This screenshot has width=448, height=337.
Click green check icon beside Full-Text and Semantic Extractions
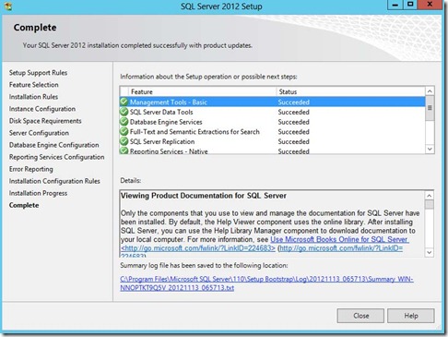click(124, 131)
